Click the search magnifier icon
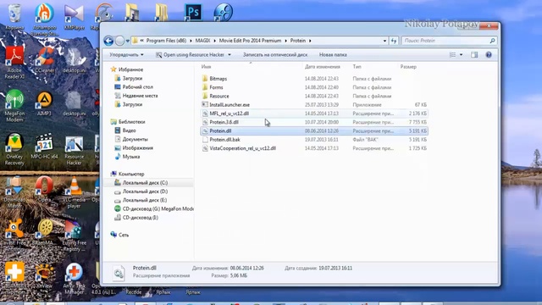Image resolution: width=542 pixels, height=305 pixels. click(492, 41)
